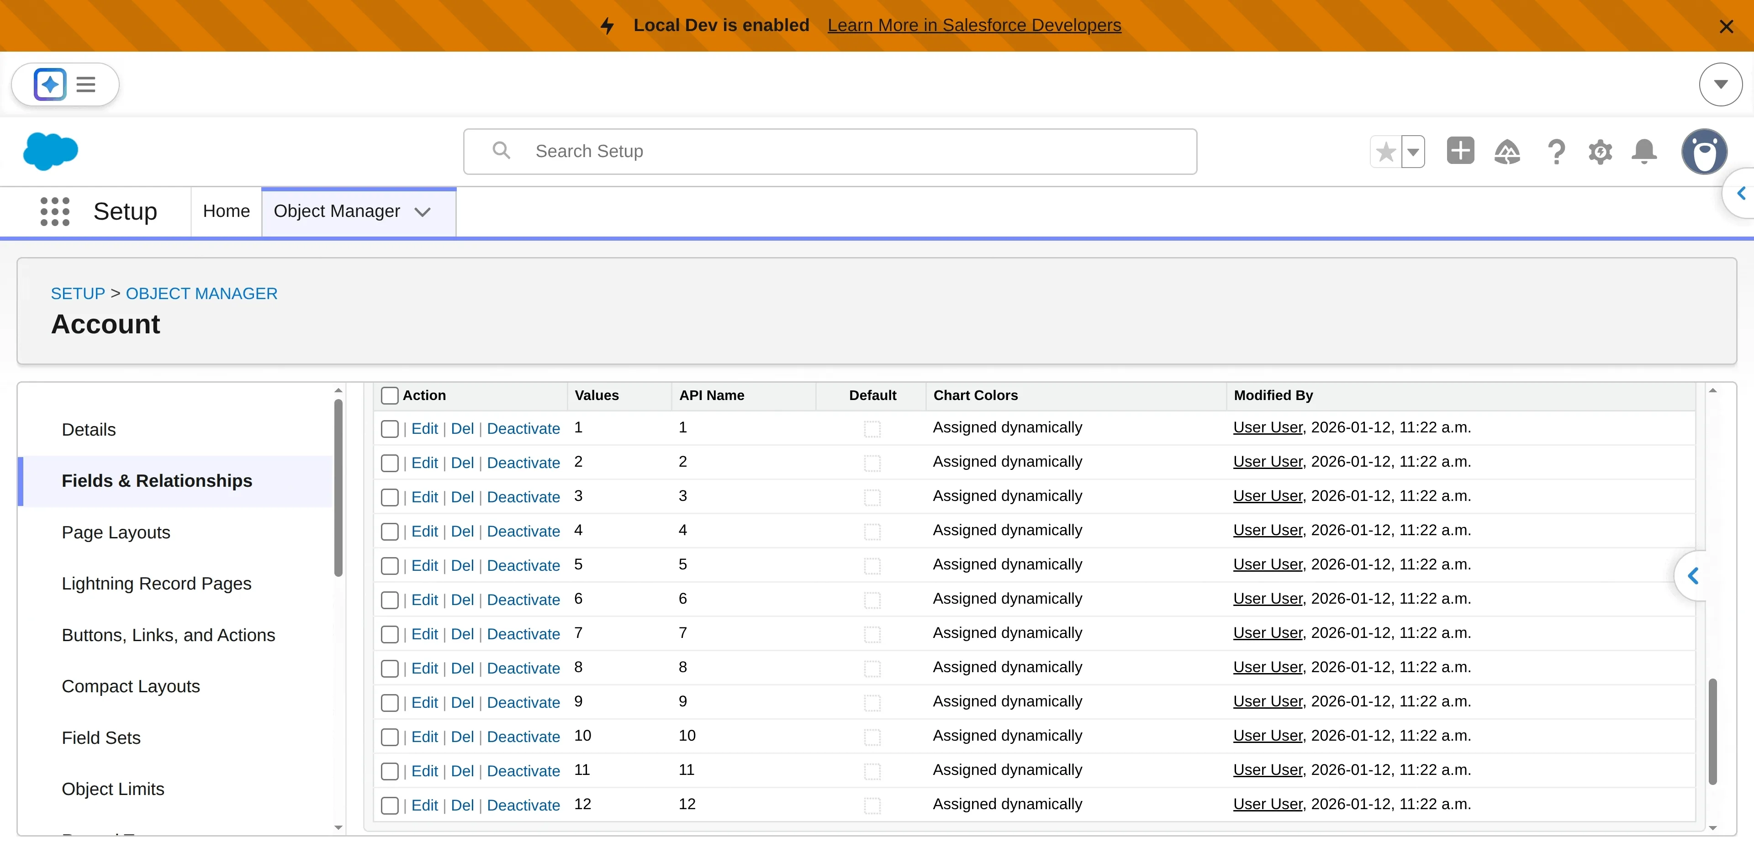The image size is (1754, 853).
Task: Expand the favorites list dropdown arrow
Action: click(x=1414, y=152)
